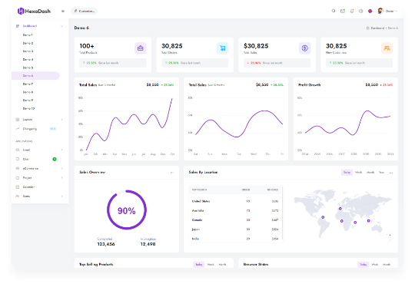The image size is (415, 287).
Task: Open Demo 2 in the sidebar
Action: pos(28,43)
